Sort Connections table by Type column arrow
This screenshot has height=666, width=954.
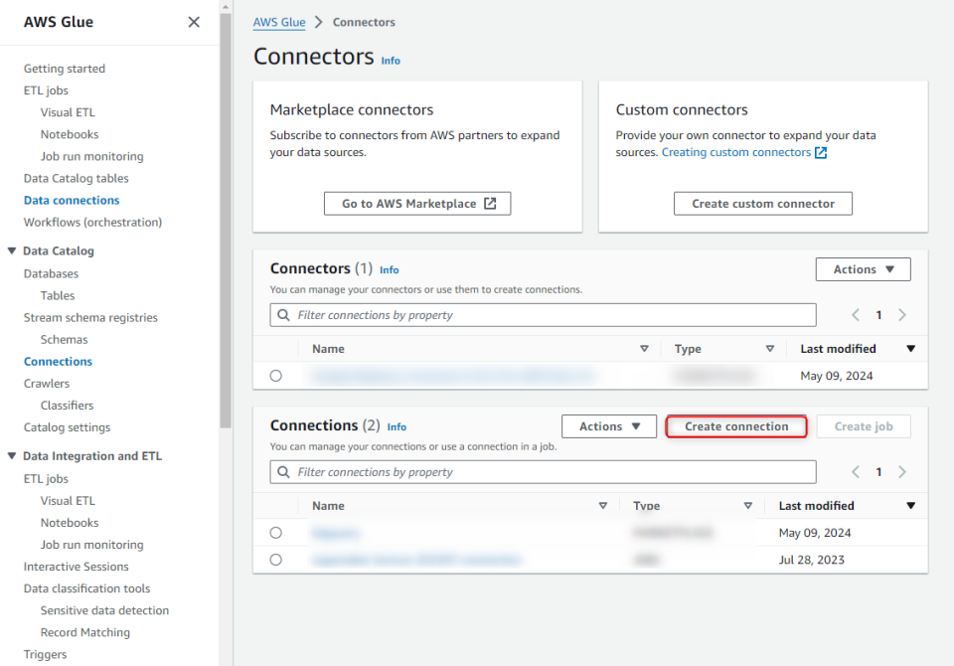point(747,506)
